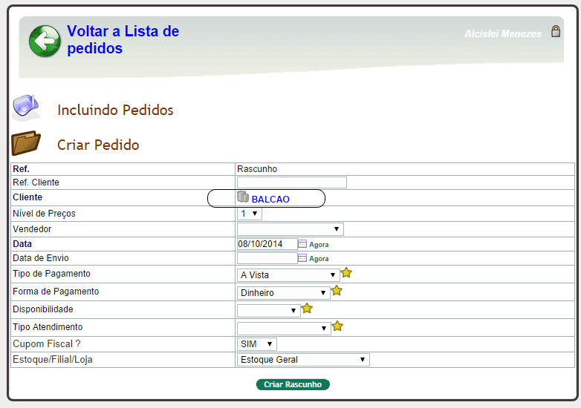Click star icon beside Tipo de Pagamento
Viewport: 581px width, 408px height.
coord(346,272)
